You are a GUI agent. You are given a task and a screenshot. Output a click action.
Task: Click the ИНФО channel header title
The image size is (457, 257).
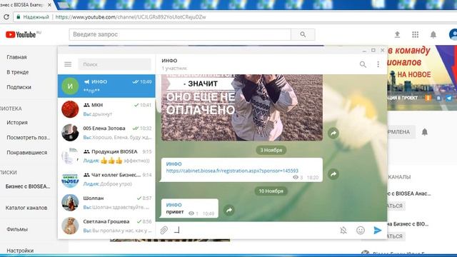[169, 61]
